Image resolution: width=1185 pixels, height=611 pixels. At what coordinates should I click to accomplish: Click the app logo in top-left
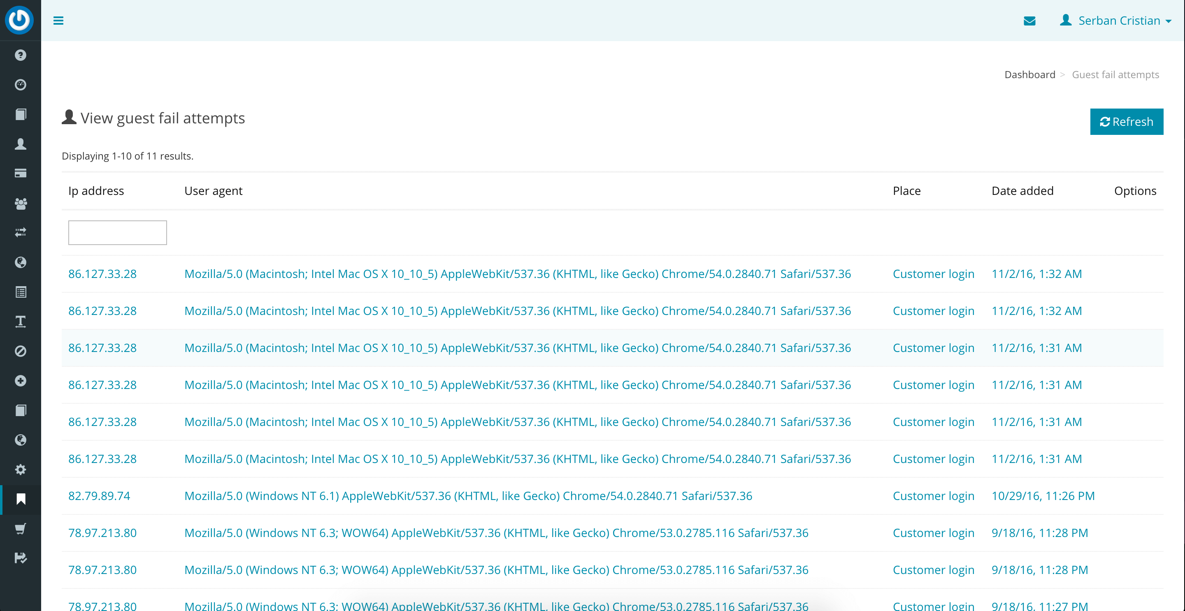[19, 20]
